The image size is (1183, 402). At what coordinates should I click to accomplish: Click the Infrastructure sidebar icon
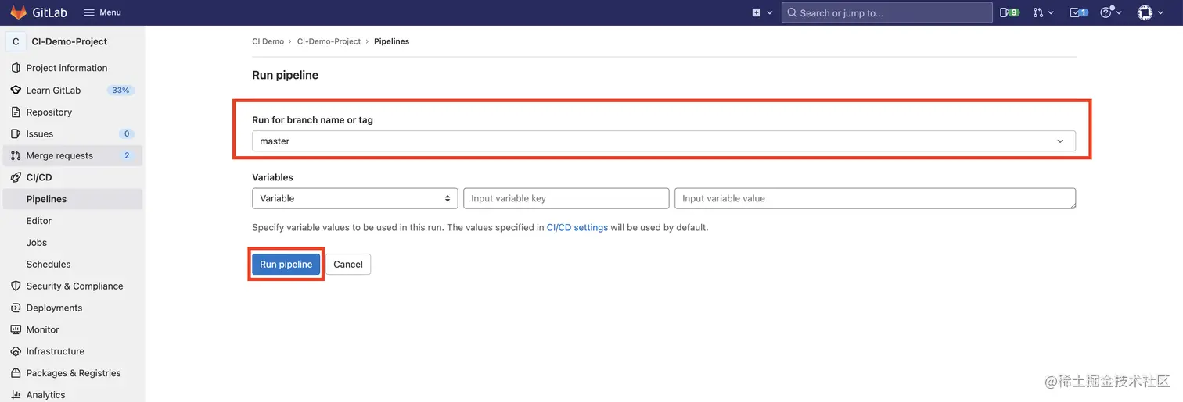(16, 351)
